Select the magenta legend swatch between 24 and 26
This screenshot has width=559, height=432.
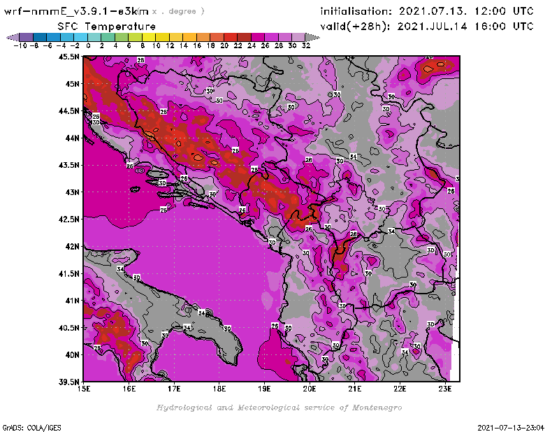tap(258, 37)
